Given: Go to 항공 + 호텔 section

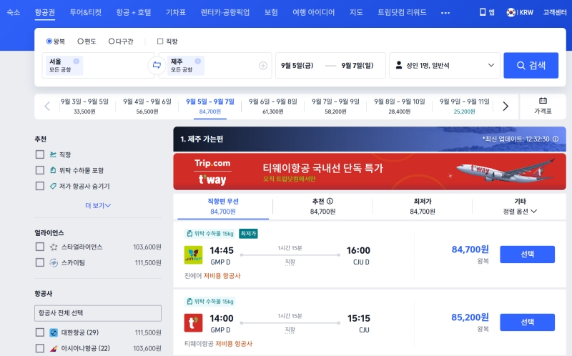Looking at the screenshot, I should pyautogui.click(x=134, y=12).
